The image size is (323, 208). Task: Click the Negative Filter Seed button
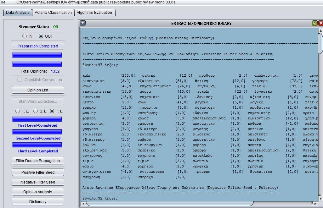(x=38, y=182)
